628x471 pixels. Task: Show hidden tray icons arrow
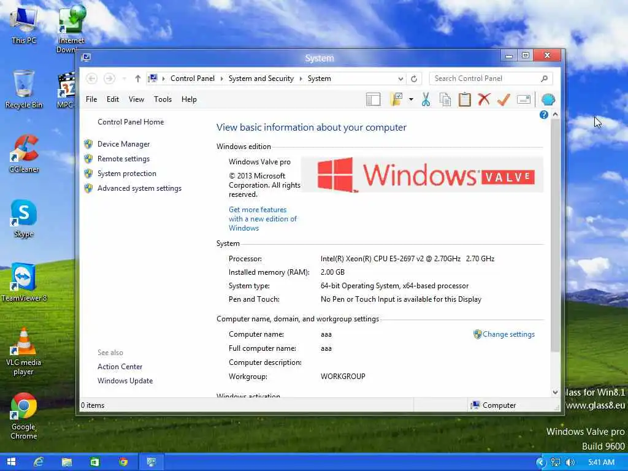coord(541,462)
